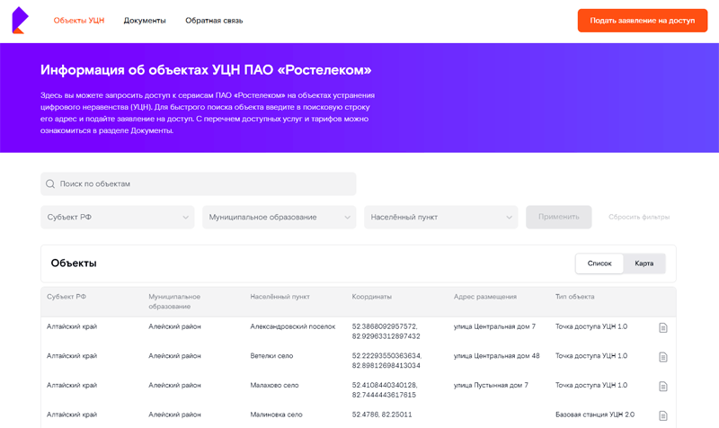Viewport: 719px width, 428px height.
Task: Open document icon for Малахово село row
Action: tap(663, 387)
